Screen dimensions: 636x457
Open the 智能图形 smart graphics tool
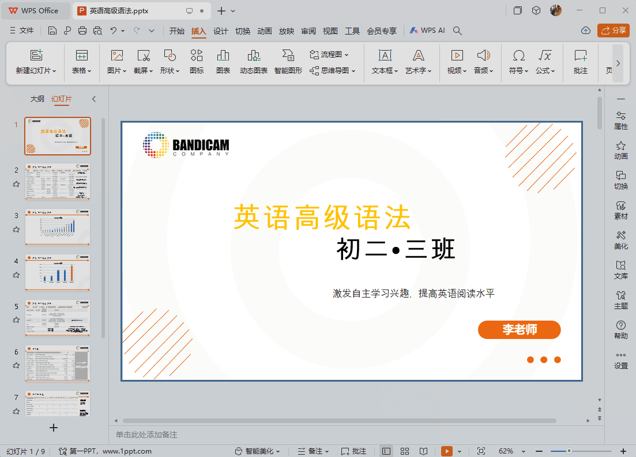coord(288,62)
